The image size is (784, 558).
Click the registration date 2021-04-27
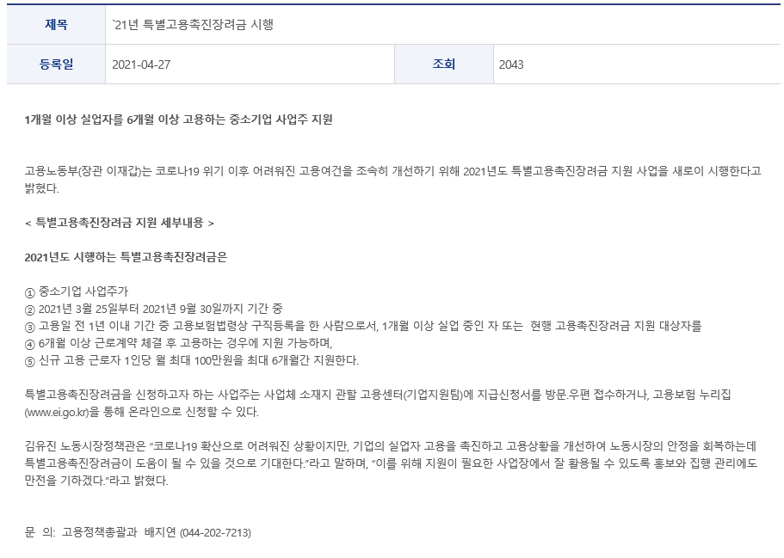141,65
